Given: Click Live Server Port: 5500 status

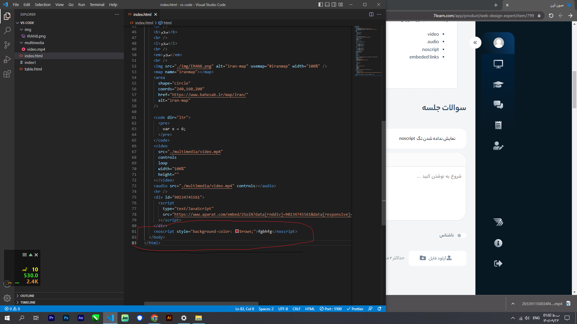Looking at the screenshot, I should click(331, 309).
